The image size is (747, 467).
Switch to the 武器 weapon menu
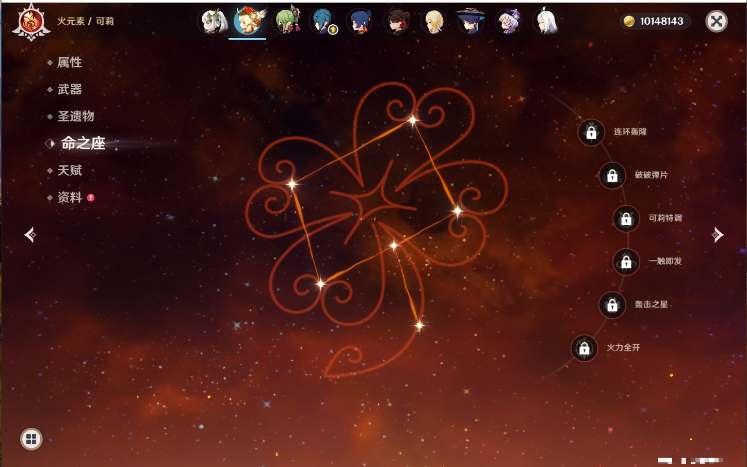(69, 89)
